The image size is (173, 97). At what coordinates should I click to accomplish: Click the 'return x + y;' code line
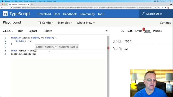click(x=24, y=41)
